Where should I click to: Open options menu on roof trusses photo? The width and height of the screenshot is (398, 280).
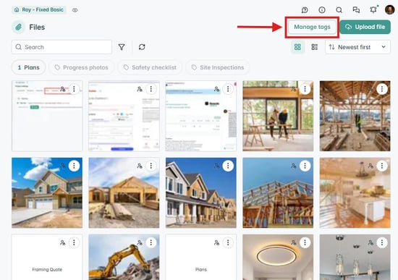pos(305,166)
